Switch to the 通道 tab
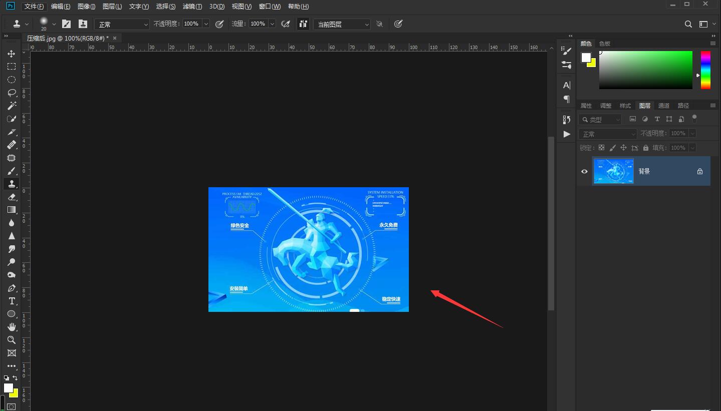This screenshot has height=411, width=721. click(x=663, y=106)
